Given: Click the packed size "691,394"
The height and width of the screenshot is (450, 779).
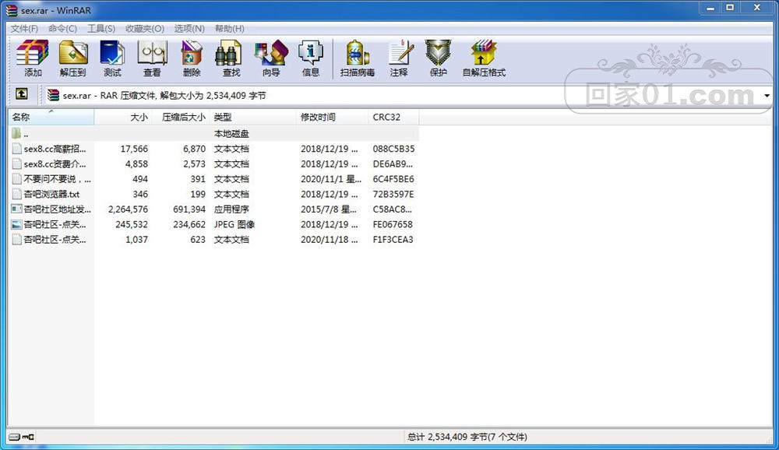Looking at the screenshot, I should click(189, 209).
